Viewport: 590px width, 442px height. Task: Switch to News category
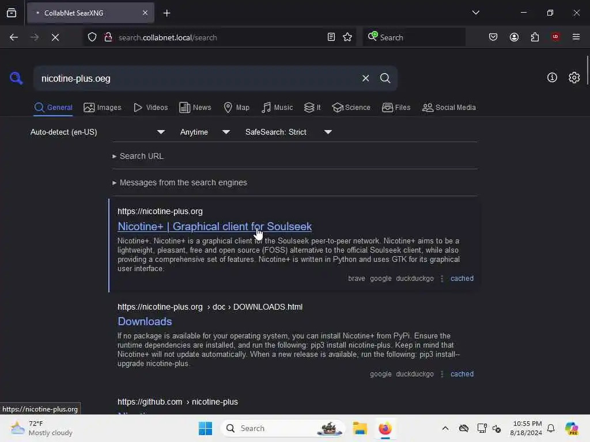coord(195,108)
